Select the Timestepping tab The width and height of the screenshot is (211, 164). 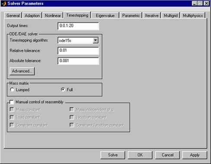(77, 15)
